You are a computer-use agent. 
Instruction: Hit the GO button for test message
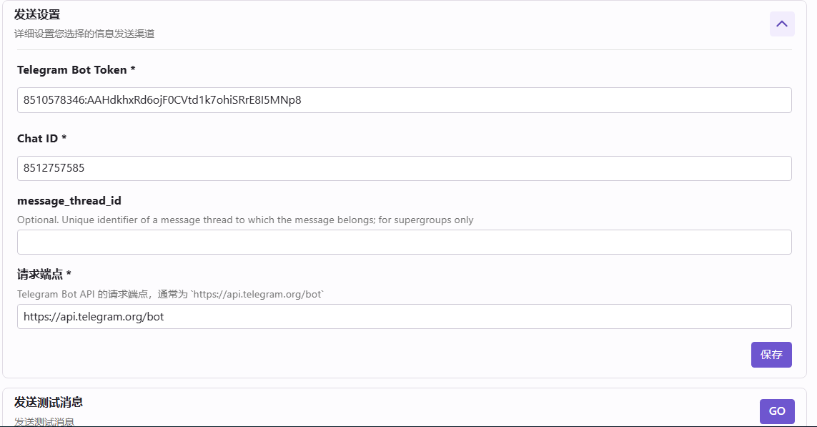(x=777, y=411)
